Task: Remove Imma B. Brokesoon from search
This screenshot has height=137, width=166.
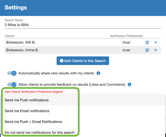Action: pyautogui.click(x=155, y=50)
